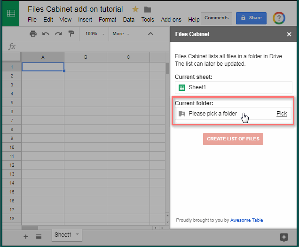Select row 10 header
The width and height of the screenshot is (299, 247).
[x=12, y=147]
